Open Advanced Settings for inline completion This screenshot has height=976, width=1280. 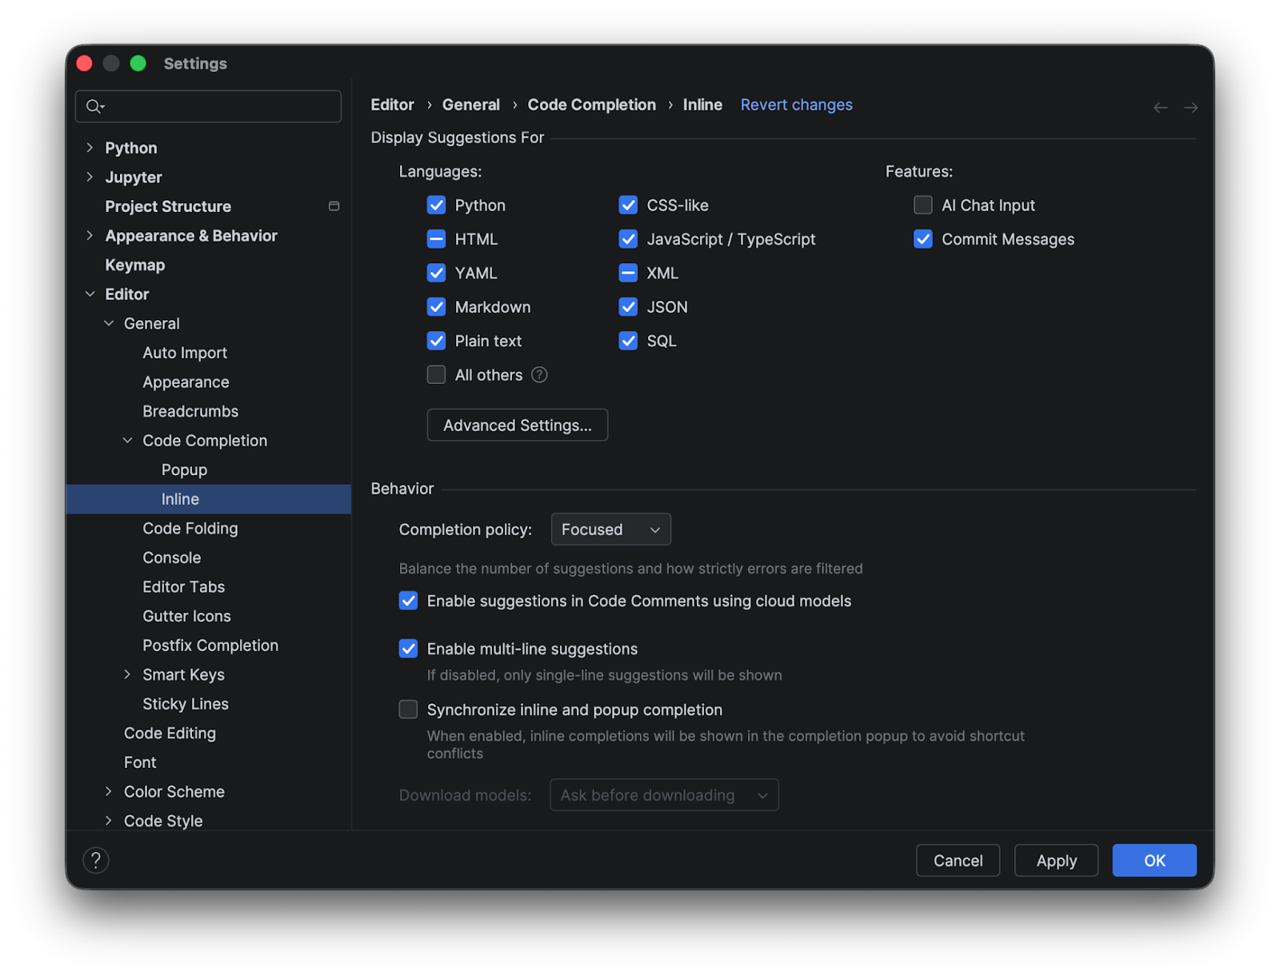point(517,425)
